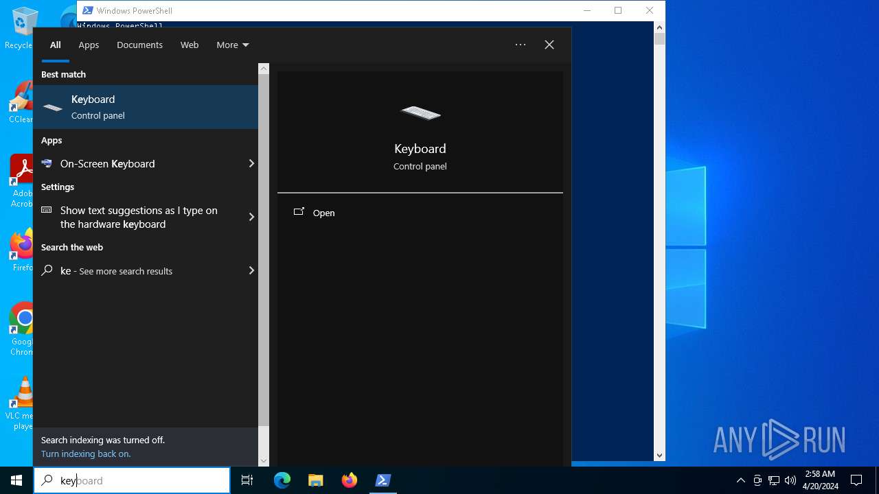Open the Start menu Windows logo

pyautogui.click(x=16, y=480)
